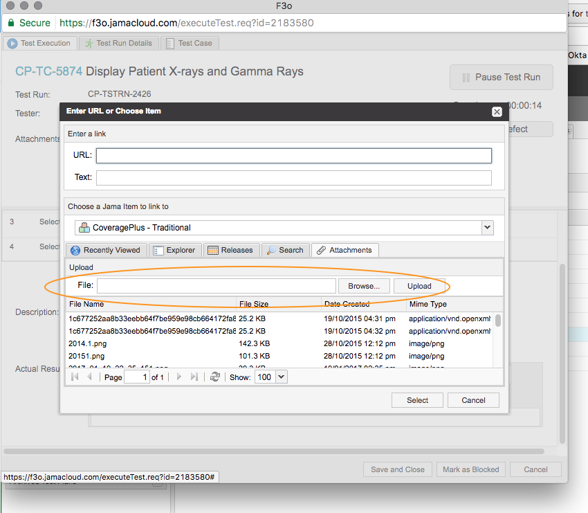This screenshot has height=513, width=588.
Task: Click the 101.3 KB file size cell
Action: 255,356
